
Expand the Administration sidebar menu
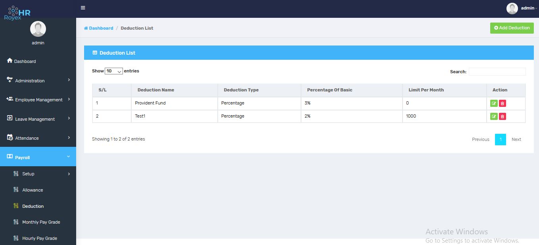(38, 80)
